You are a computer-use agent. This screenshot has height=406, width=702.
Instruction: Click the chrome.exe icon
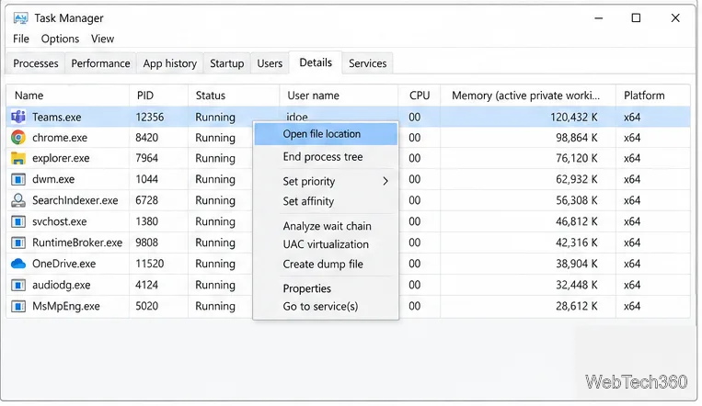click(x=17, y=137)
